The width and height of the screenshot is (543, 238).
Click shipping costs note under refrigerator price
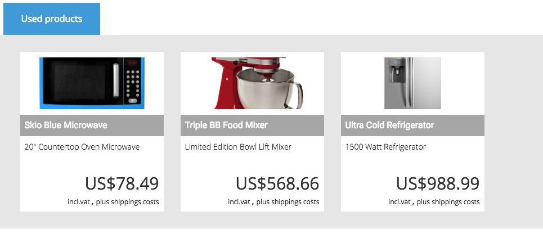(x=434, y=201)
